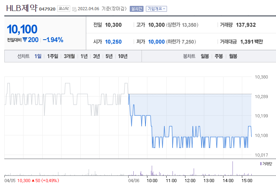The width and height of the screenshot is (276, 188).
Task: Click the 저가 value 10,000
Action: click(156, 42)
